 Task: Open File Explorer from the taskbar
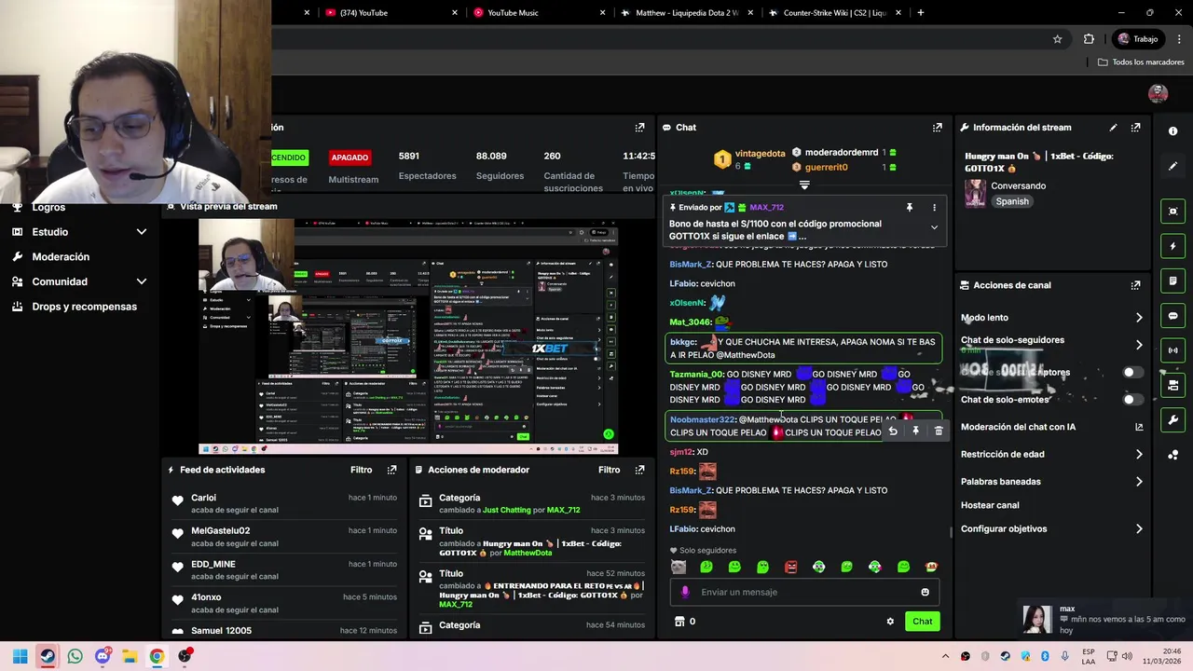tap(130, 656)
